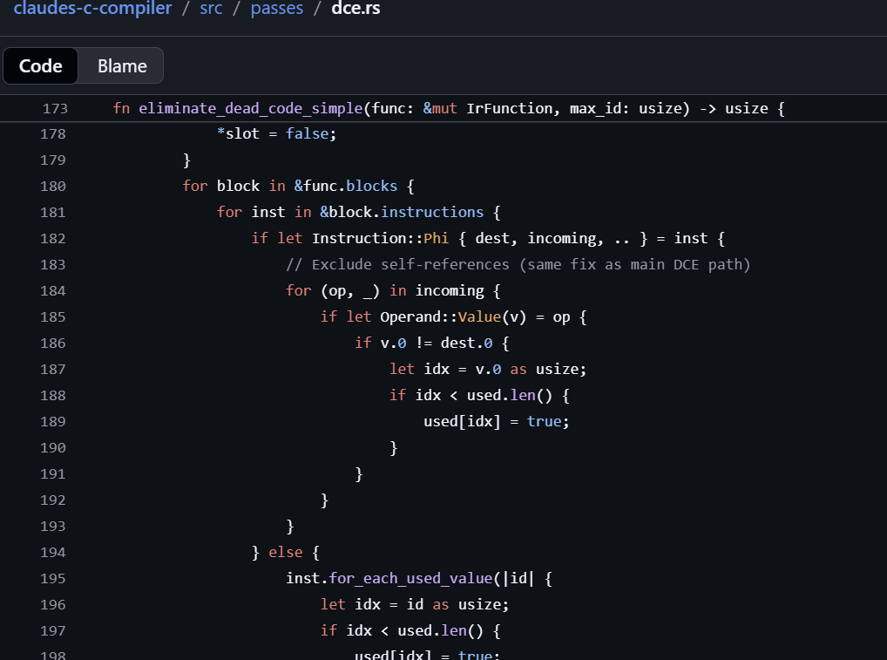This screenshot has height=660, width=887.
Task: Select line number 185
Action: (54, 316)
